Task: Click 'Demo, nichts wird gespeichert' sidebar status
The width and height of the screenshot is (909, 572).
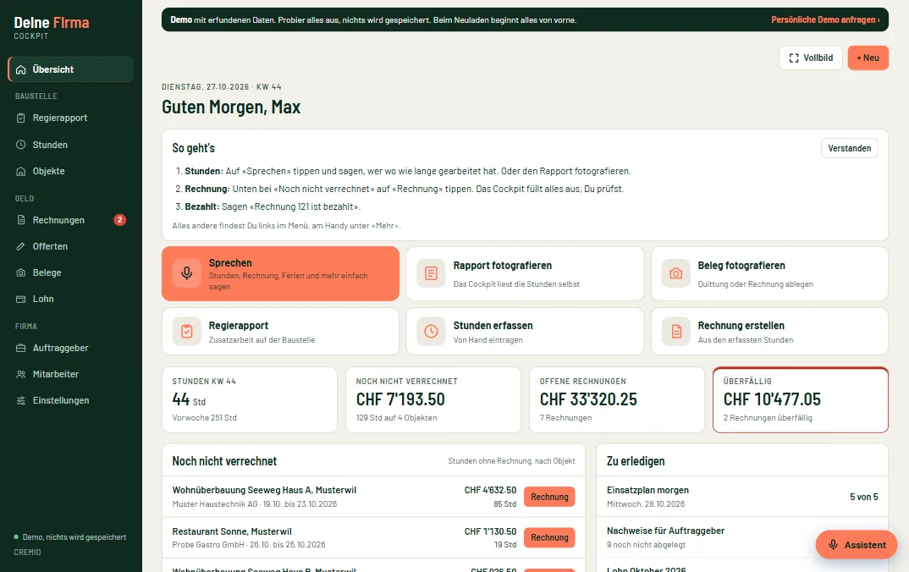Action: pyautogui.click(x=70, y=537)
